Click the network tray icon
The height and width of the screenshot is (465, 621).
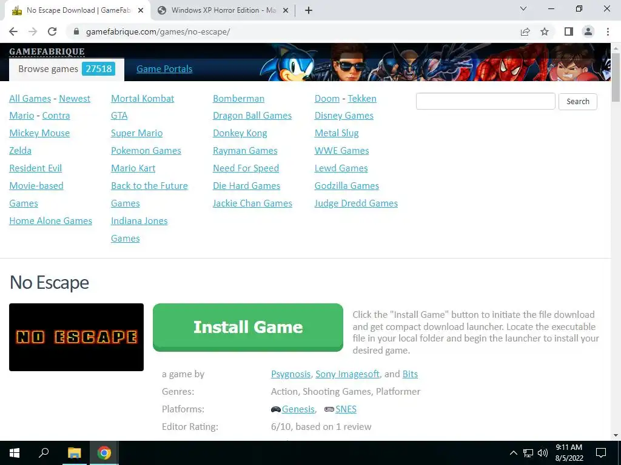[x=528, y=453]
